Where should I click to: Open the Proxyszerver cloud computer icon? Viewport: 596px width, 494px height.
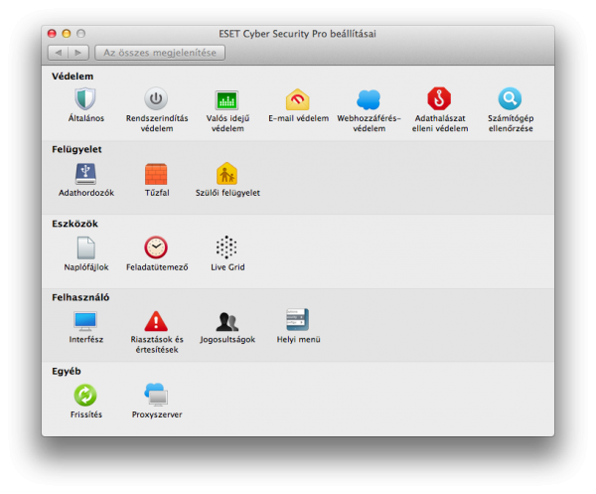pos(156,395)
